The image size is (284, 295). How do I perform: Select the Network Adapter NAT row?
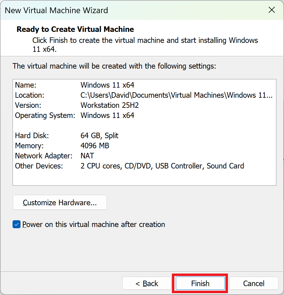pyautogui.click(x=87, y=156)
